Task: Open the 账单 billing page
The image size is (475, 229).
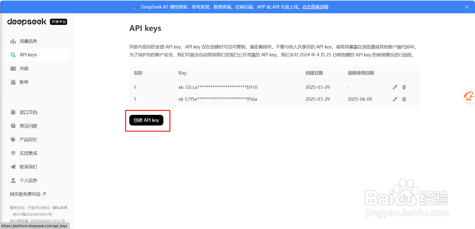Action: point(37,82)
